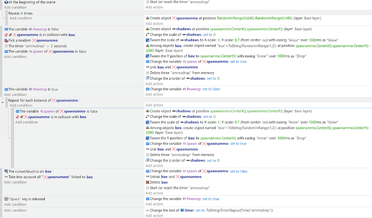Viewport: 372px width, 218px height.
Task: Click the variable icon of spawn of spawnammo: set to false
Action: point(148,171)
